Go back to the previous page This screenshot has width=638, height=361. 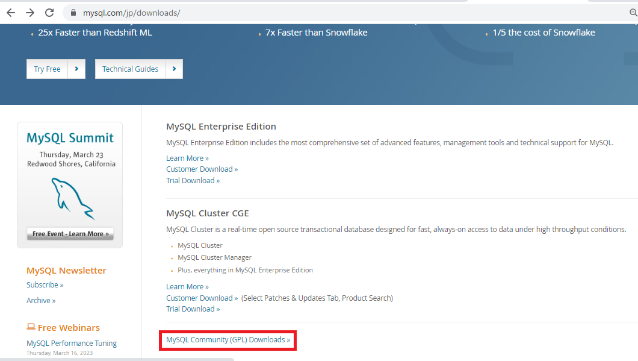coord(11,13)
